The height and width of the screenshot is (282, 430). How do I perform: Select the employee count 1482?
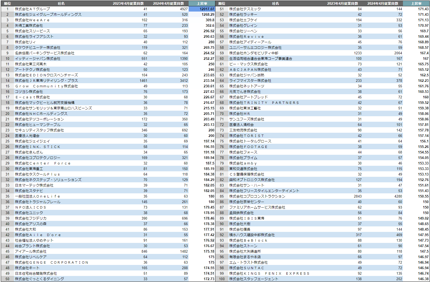pos(184,251)
